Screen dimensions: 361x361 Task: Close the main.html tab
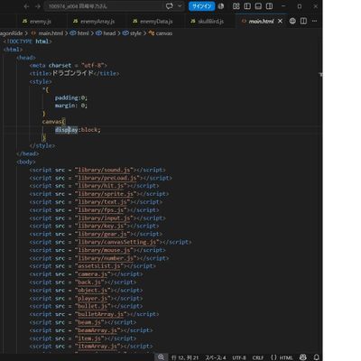(280, 21)
